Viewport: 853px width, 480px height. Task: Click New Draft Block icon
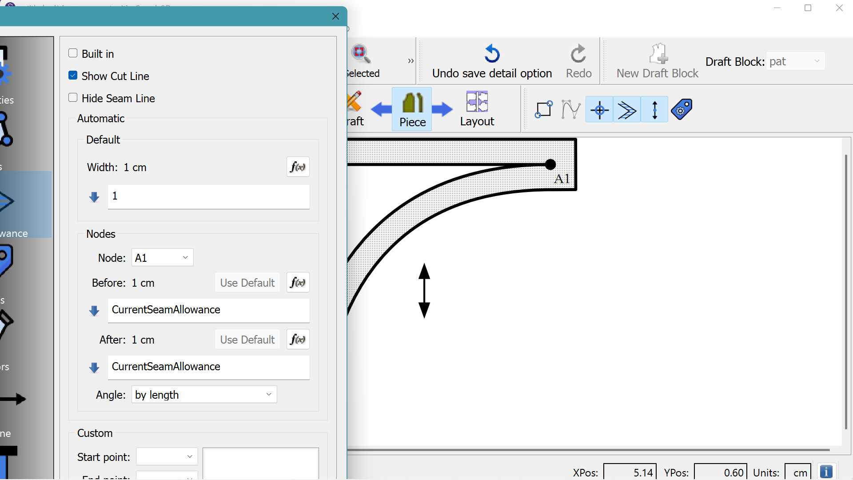[658, 54]
